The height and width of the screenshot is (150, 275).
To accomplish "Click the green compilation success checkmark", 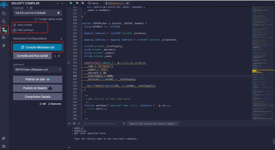I will tap(58, 3).
